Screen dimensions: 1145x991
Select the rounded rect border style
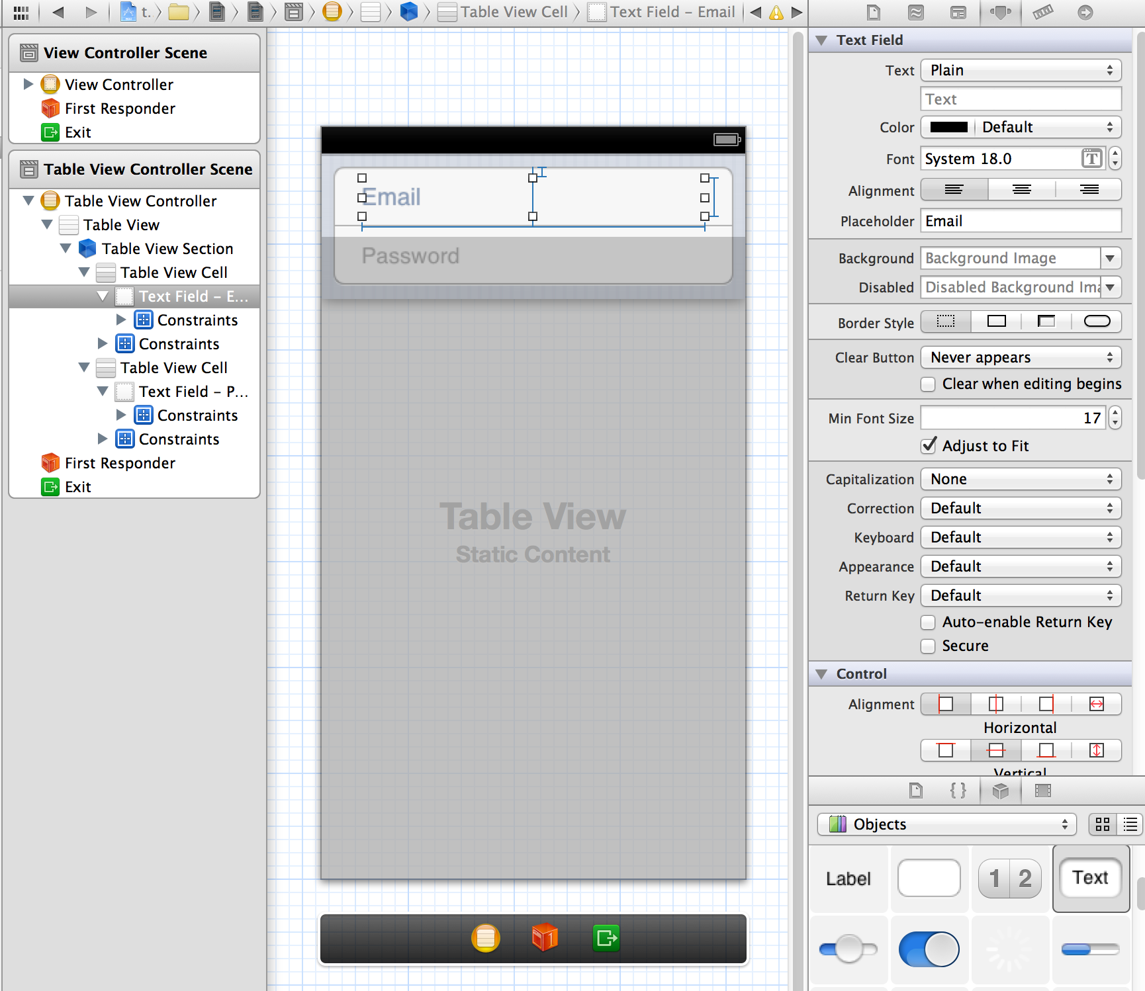(x=1097, y=322)
